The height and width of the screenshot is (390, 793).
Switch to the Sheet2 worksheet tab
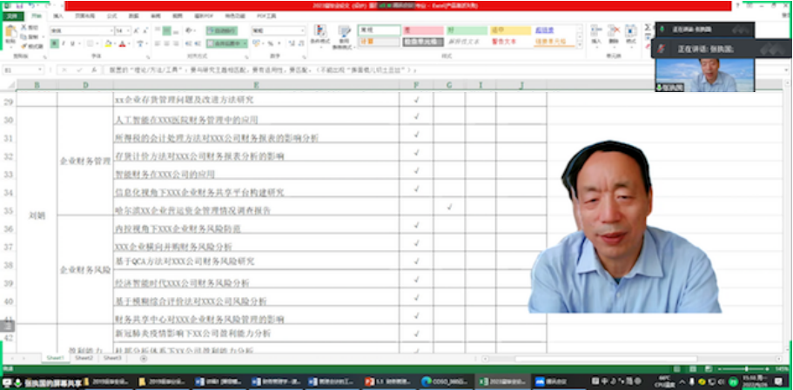(84, 358)
